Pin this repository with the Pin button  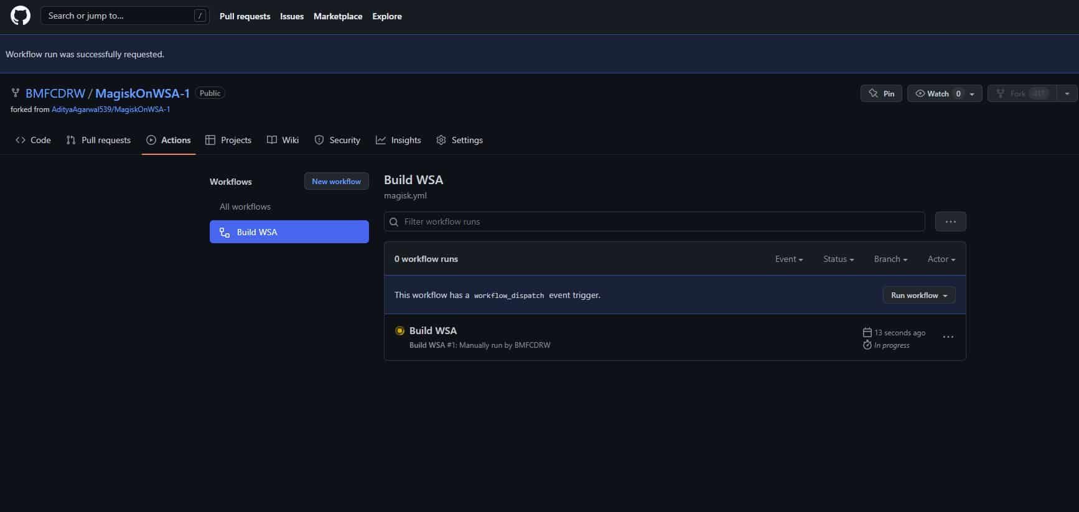[881, 93]
